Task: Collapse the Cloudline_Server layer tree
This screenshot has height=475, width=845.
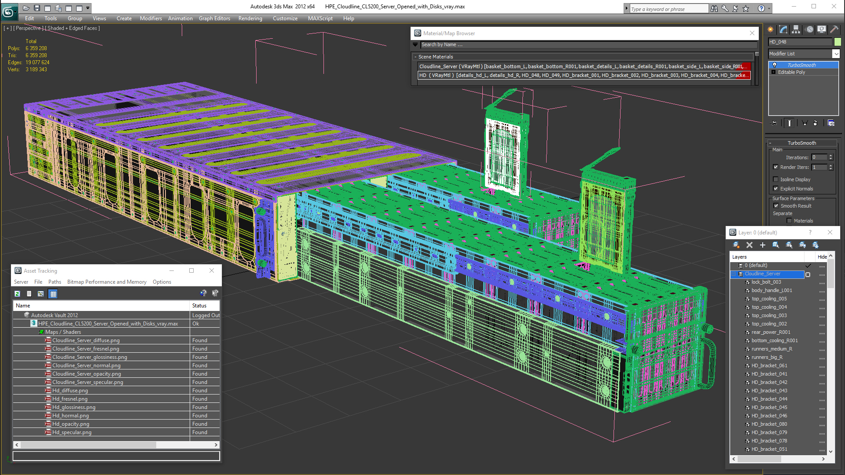Action: [734, 274]
